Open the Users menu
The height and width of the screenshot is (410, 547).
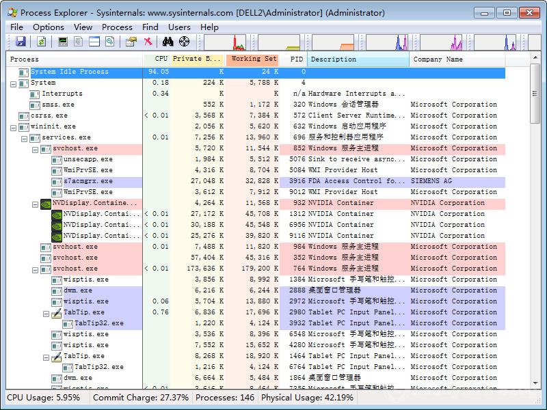(x=179, y=27)
